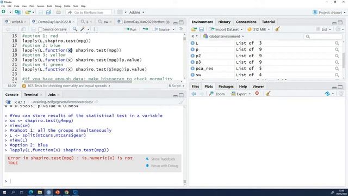Click the Go to file/function field
The image size is (348, 196).
click(x=89, y=13)
